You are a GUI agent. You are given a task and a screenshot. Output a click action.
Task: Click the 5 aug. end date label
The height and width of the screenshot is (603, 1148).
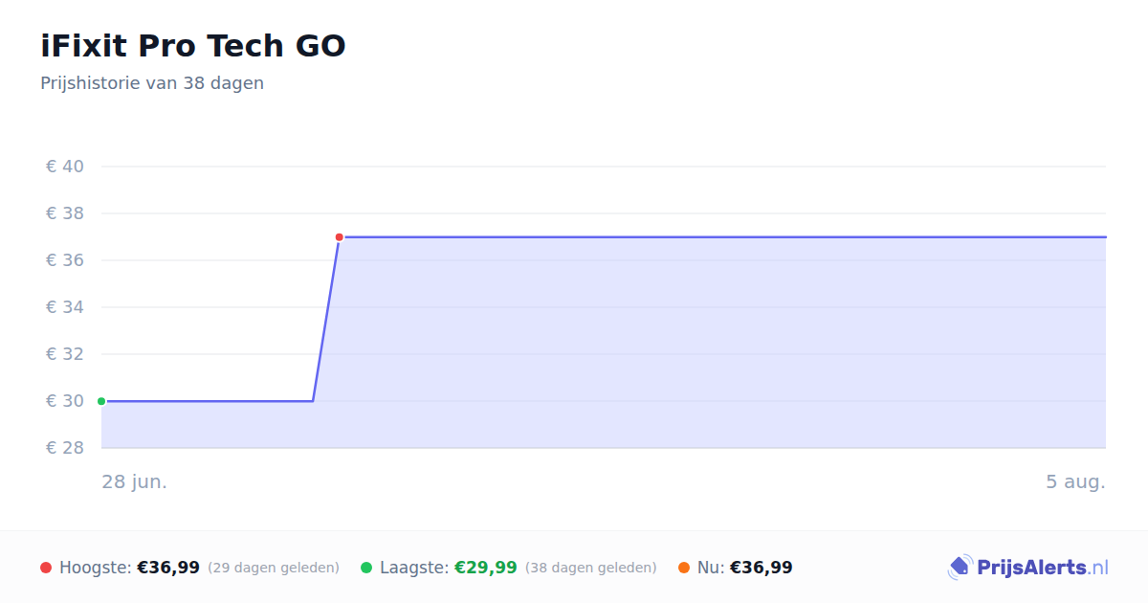coord(1075,481)
